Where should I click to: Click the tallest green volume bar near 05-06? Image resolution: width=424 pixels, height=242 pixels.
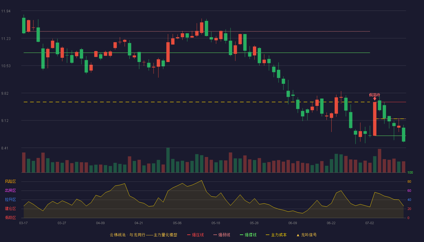168,160
